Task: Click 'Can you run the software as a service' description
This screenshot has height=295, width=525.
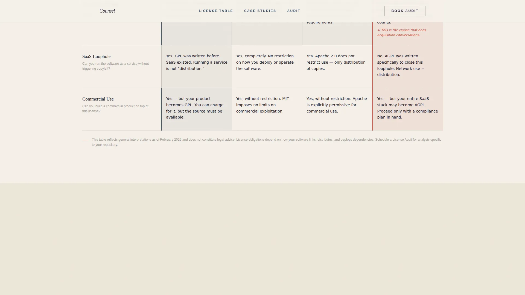Action: 116,66
